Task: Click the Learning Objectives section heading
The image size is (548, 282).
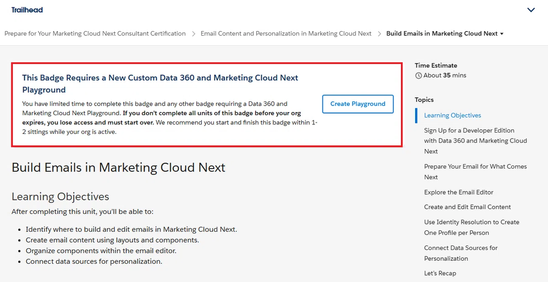Action: point(60,197)
